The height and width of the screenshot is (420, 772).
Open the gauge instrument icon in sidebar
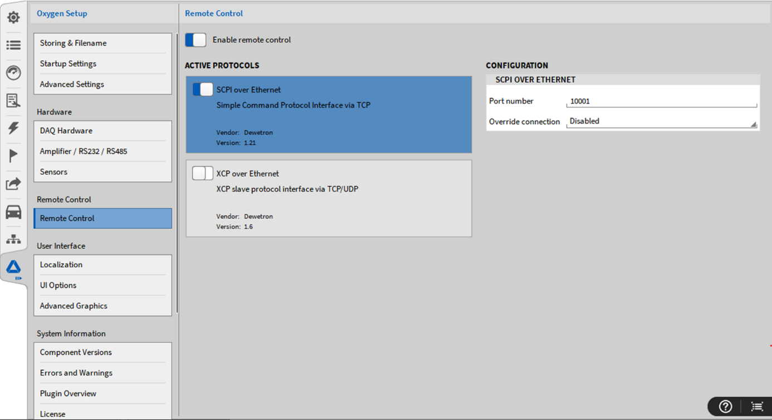click(x=13, y=72)
